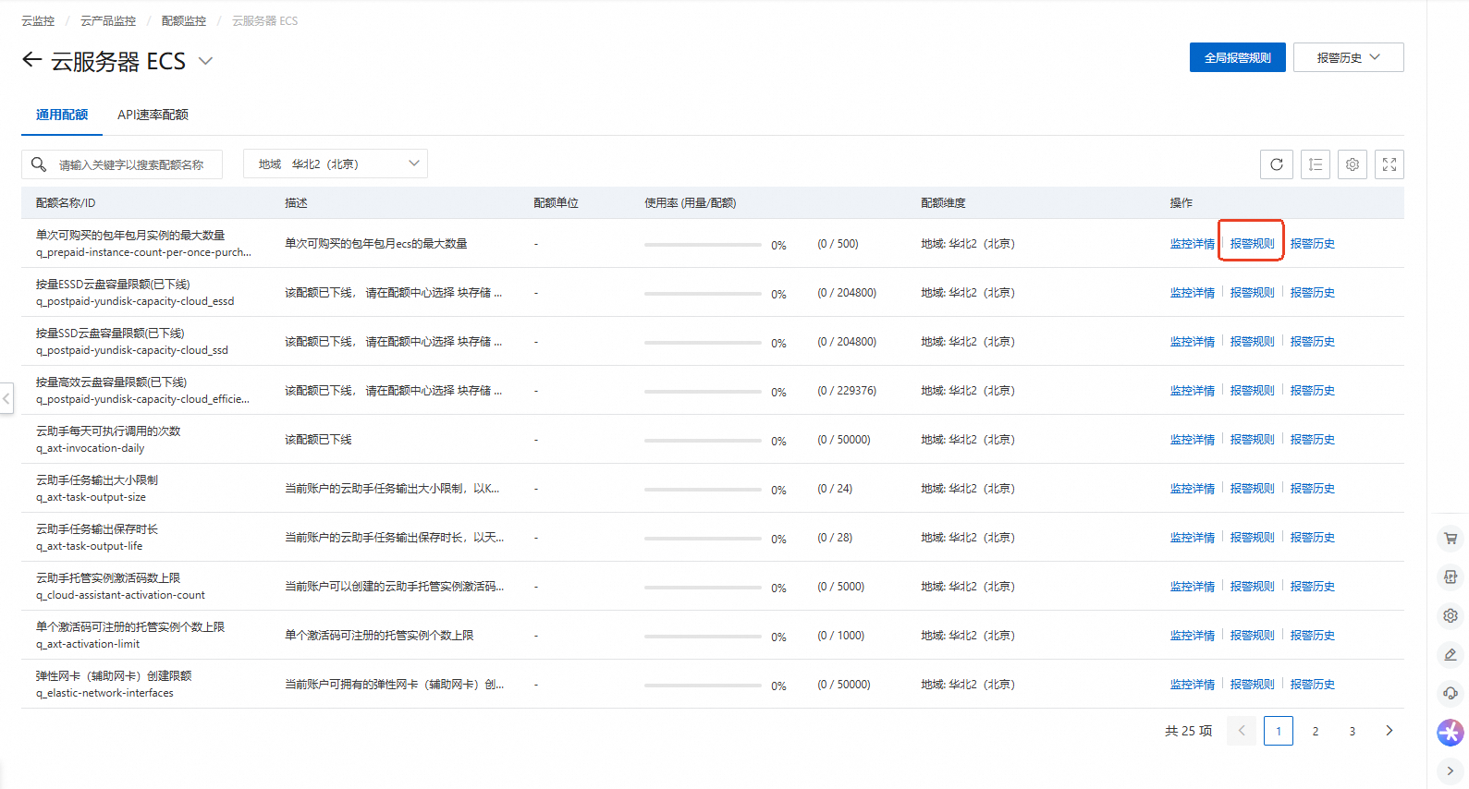This screenshot has width=1469, height=789.
Task: Select quota name 云助手托管实例激活码数上限
Action: click(108, 578)
